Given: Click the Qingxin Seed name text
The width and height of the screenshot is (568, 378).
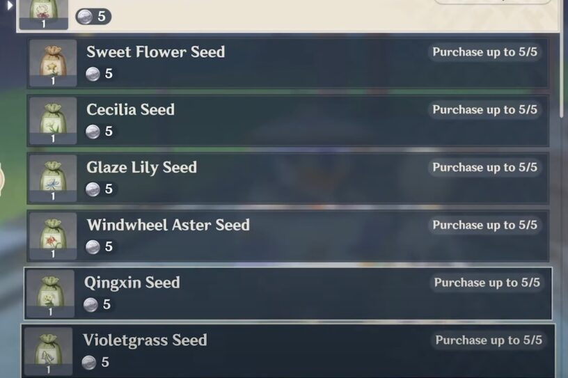Looking at the screenshot, I should pyautogui.click(x=132, y=283).
